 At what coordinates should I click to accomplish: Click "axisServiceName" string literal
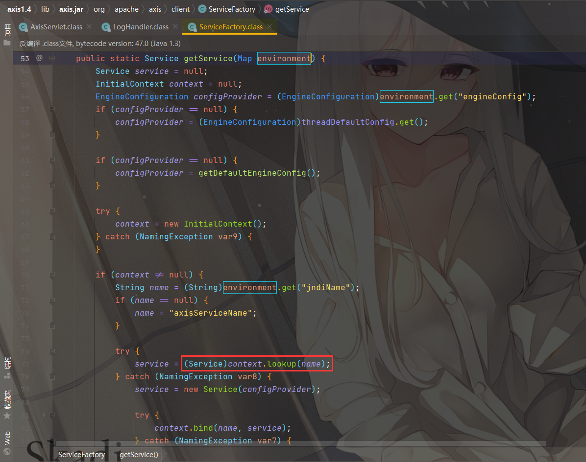210,313
